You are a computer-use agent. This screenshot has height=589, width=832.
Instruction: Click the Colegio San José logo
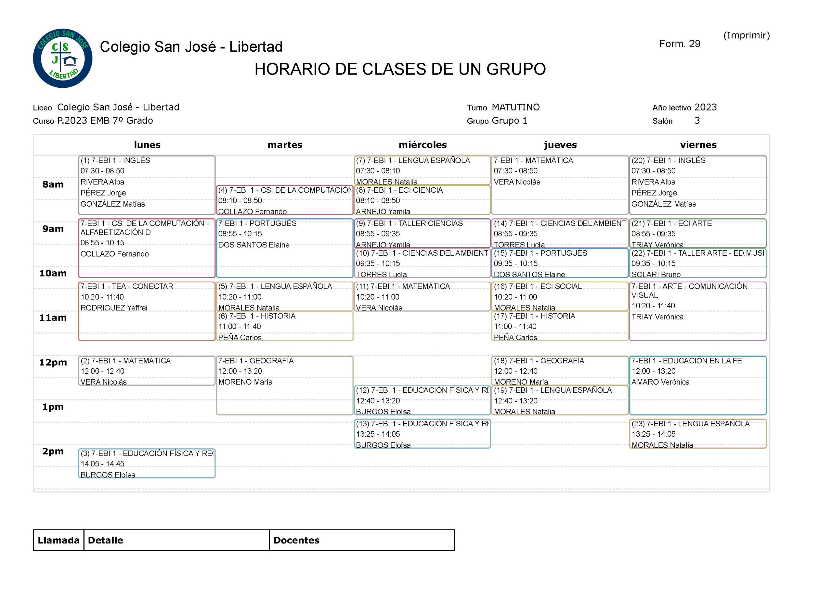pos(62,58)
